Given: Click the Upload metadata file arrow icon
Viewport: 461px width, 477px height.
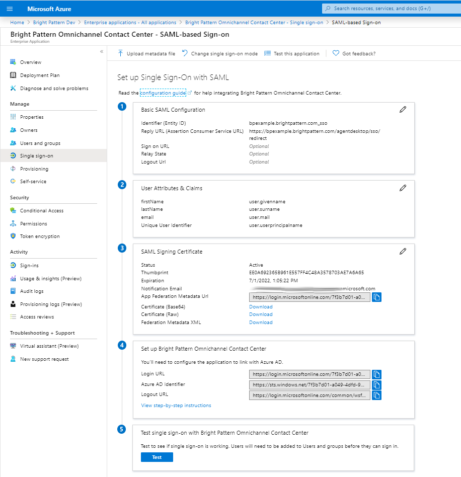Looking at the screenshot, I should tap(120, 53).
